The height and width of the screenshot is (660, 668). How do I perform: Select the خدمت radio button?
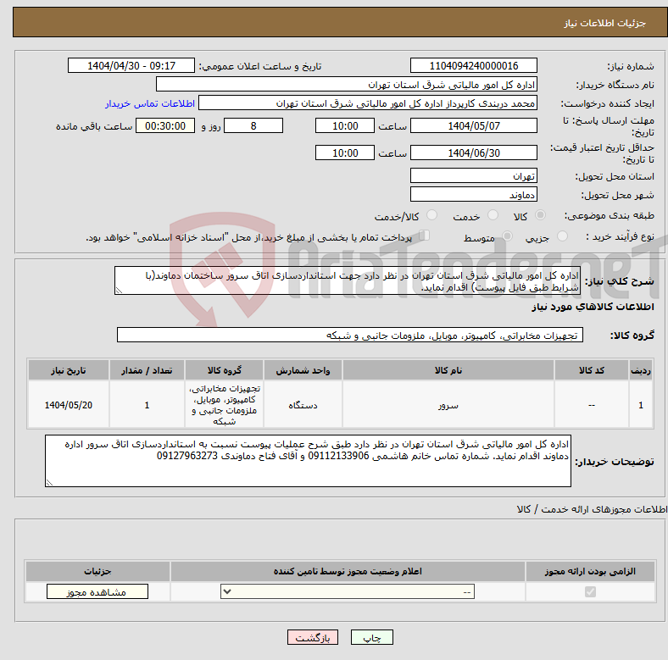click(493, 215)
